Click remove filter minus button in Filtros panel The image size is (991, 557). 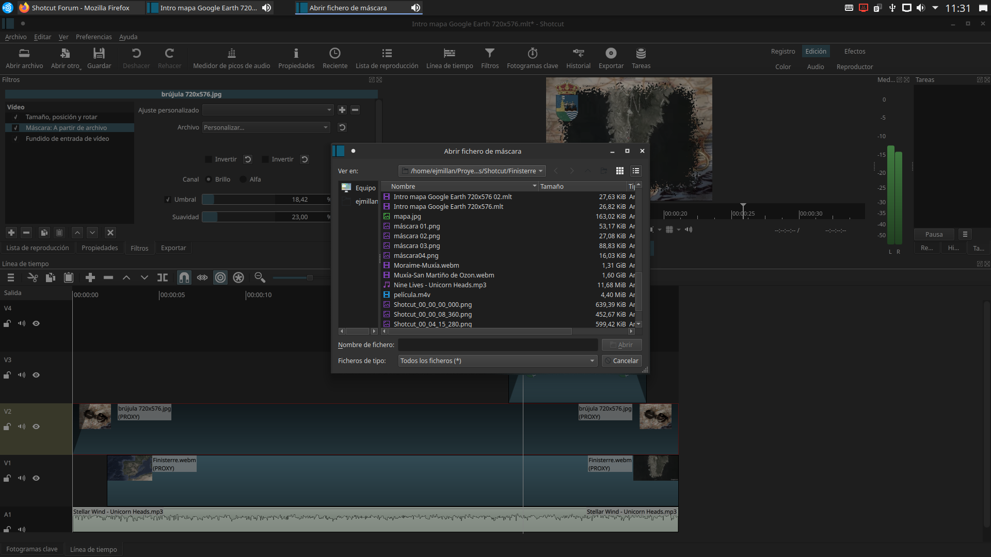tap(27, 233)
